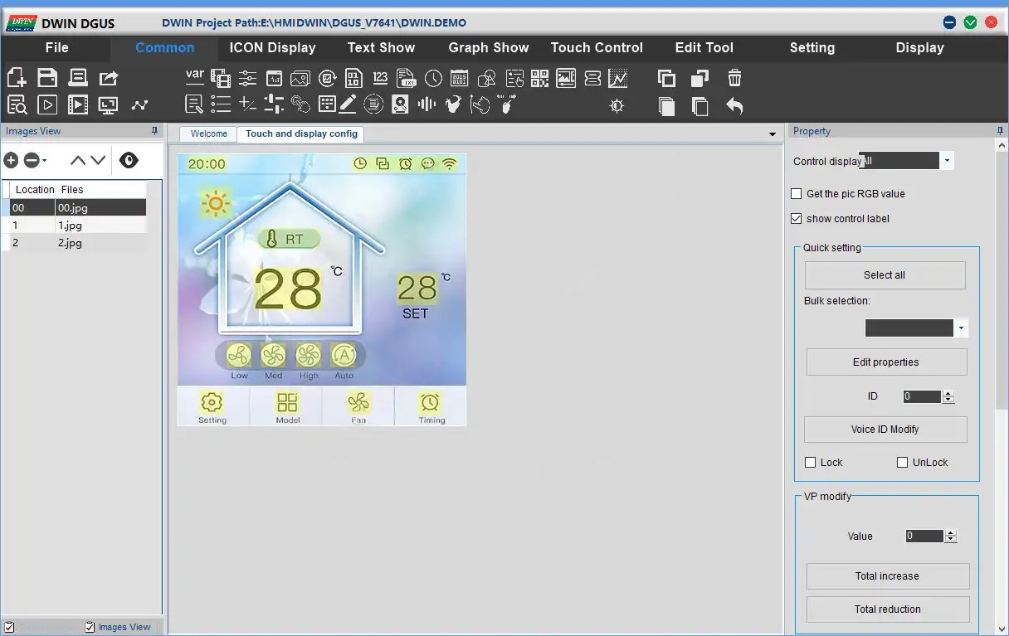Expand the Bulk selection dropdown
The width and height of the screenshot is (1009, 636).
point(961,328)
